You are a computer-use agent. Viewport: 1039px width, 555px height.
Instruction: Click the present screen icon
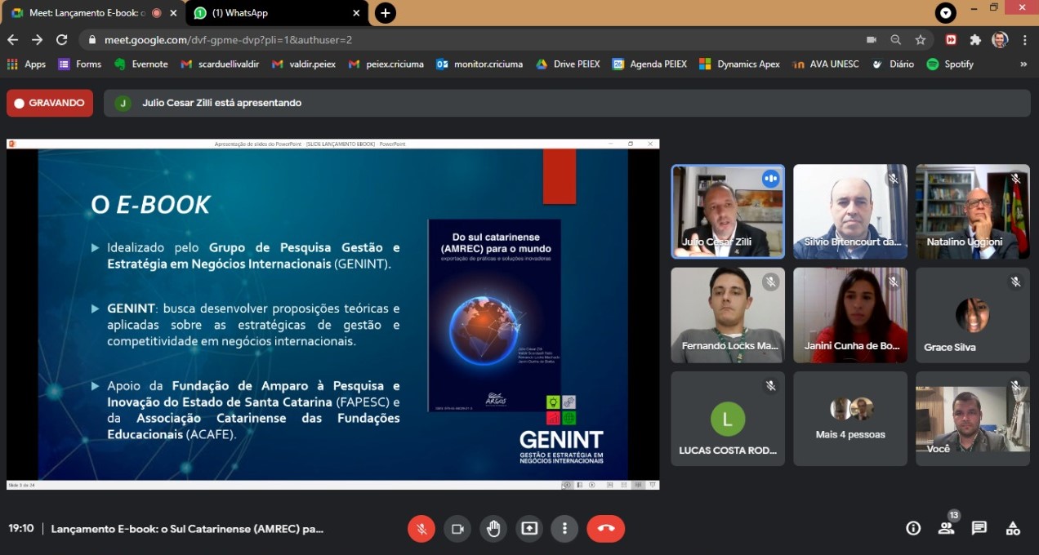529,529
